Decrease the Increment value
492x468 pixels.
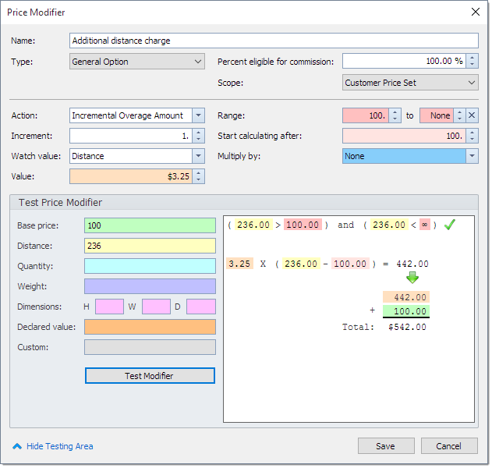click(x=198, y=140)
